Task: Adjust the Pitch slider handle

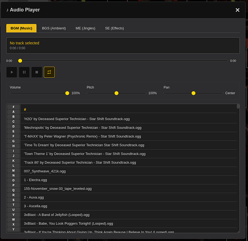Action: (x=117, y=93)
